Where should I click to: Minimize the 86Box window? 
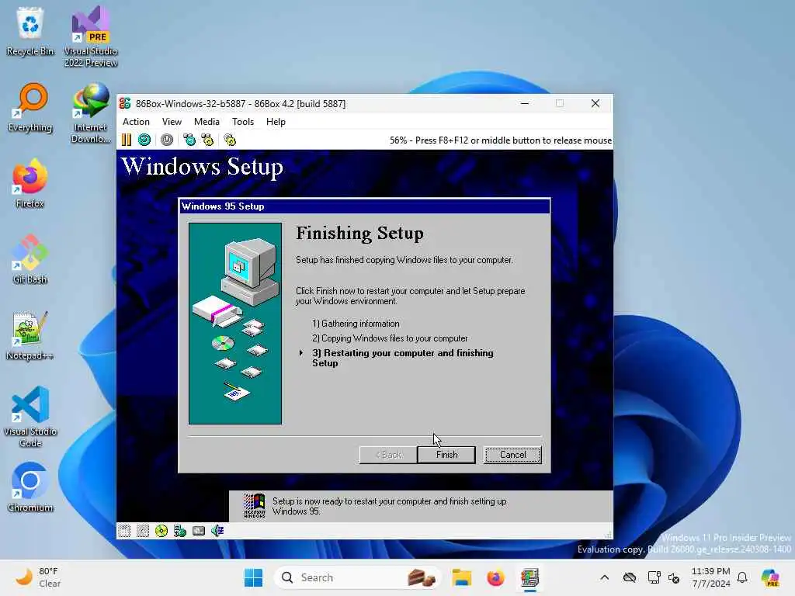tap(525, 103)
